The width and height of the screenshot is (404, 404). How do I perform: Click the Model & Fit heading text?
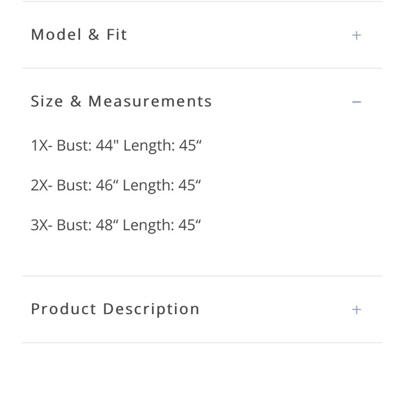click(79, 35)
